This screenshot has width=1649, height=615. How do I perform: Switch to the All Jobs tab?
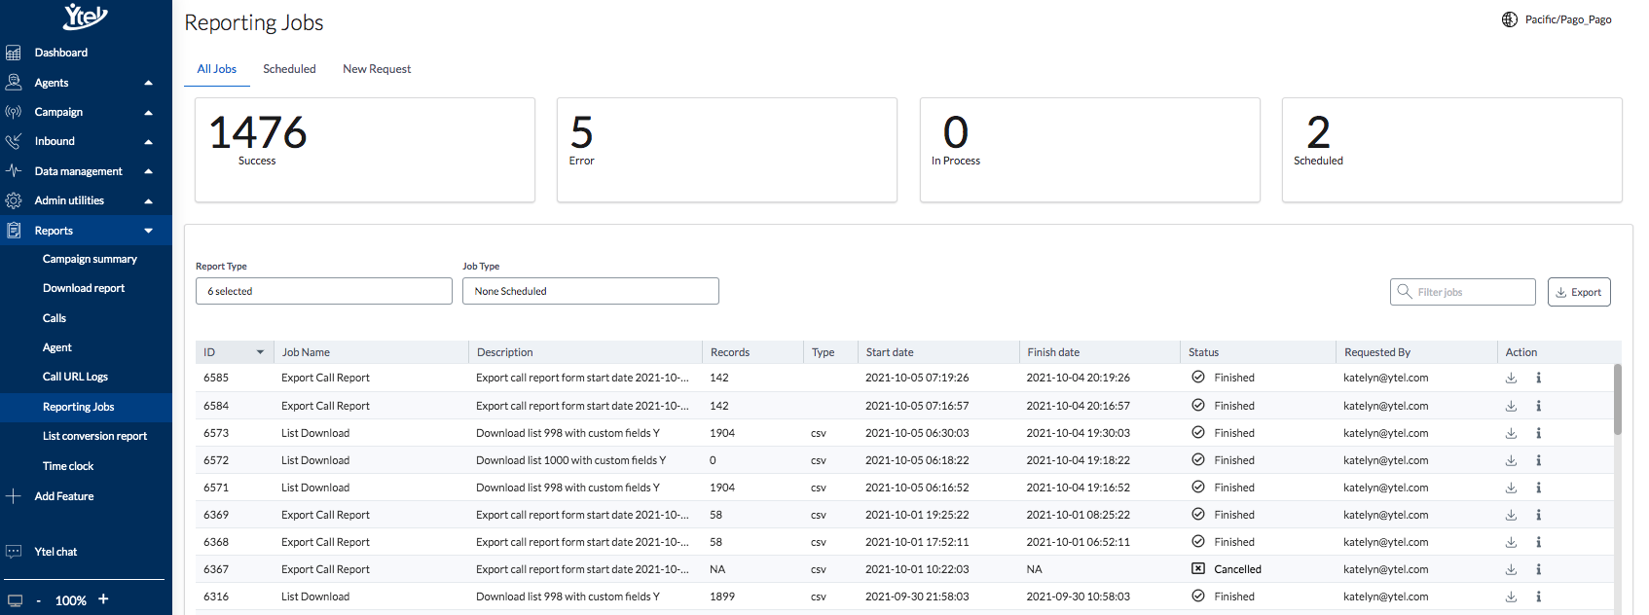tap(217, 69)
